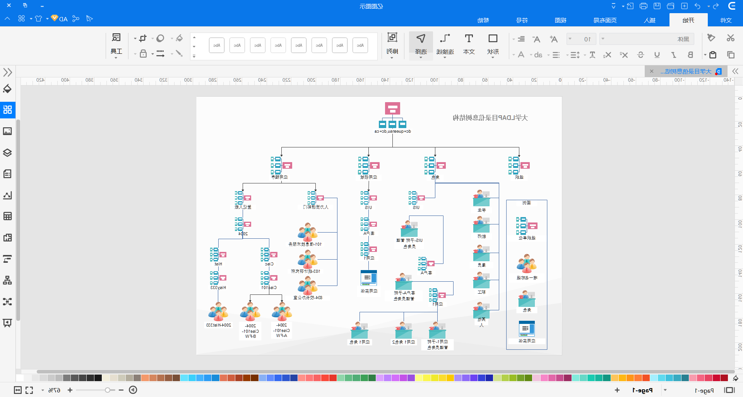
Task: Expand the side panel double-chevron
Action: pos(7,72)
